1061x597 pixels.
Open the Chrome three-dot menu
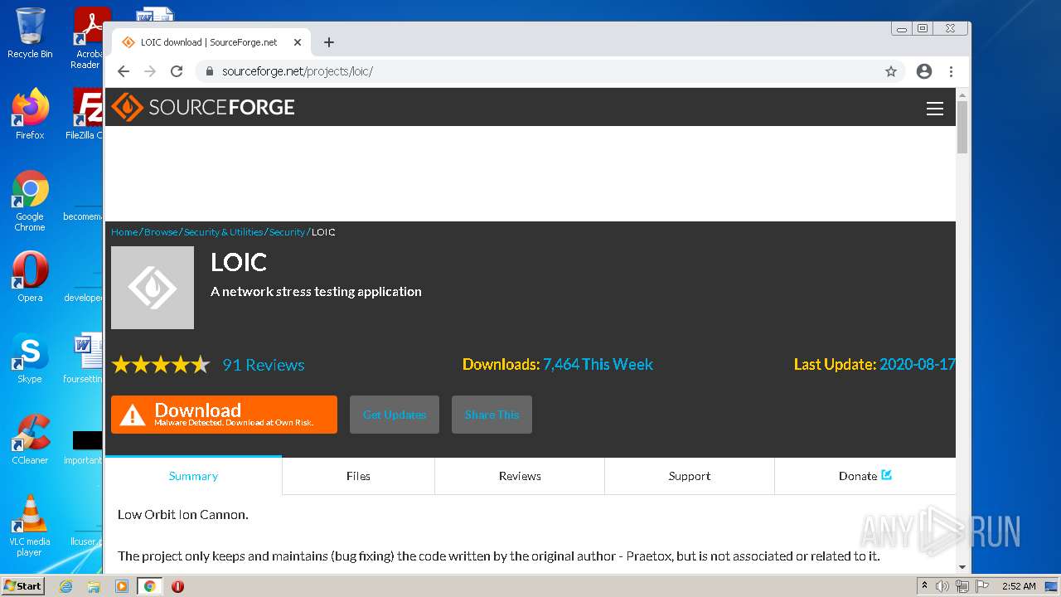[951, 71]
